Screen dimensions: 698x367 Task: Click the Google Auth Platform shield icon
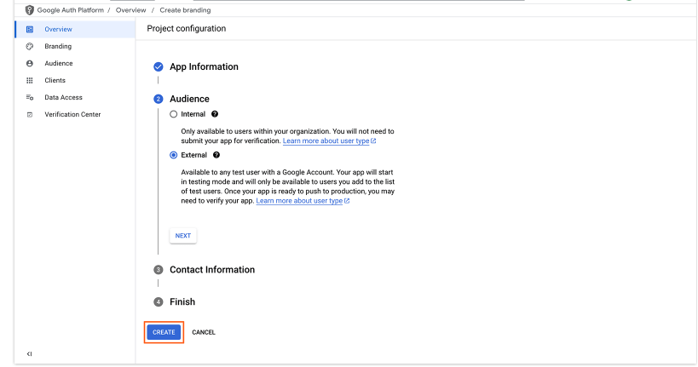coord(29,10)
